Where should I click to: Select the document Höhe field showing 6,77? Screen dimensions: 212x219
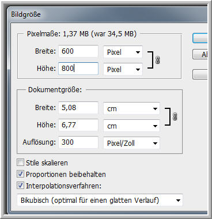pos(78,125)
